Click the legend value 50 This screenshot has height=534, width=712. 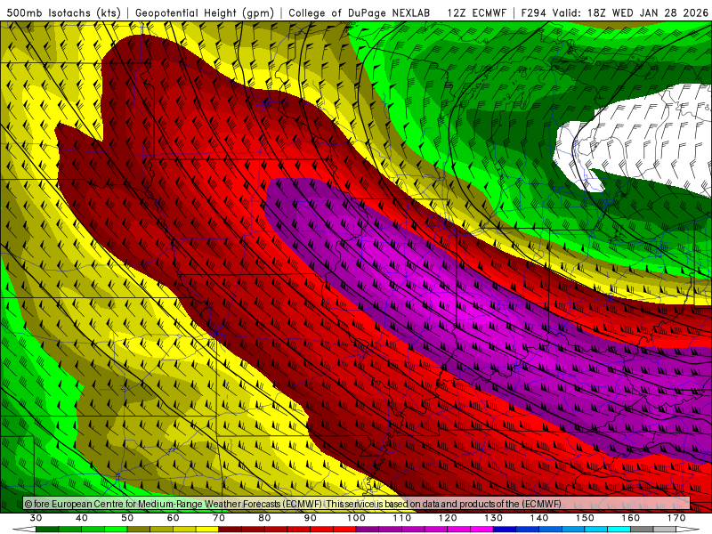(x=127, y=518)
